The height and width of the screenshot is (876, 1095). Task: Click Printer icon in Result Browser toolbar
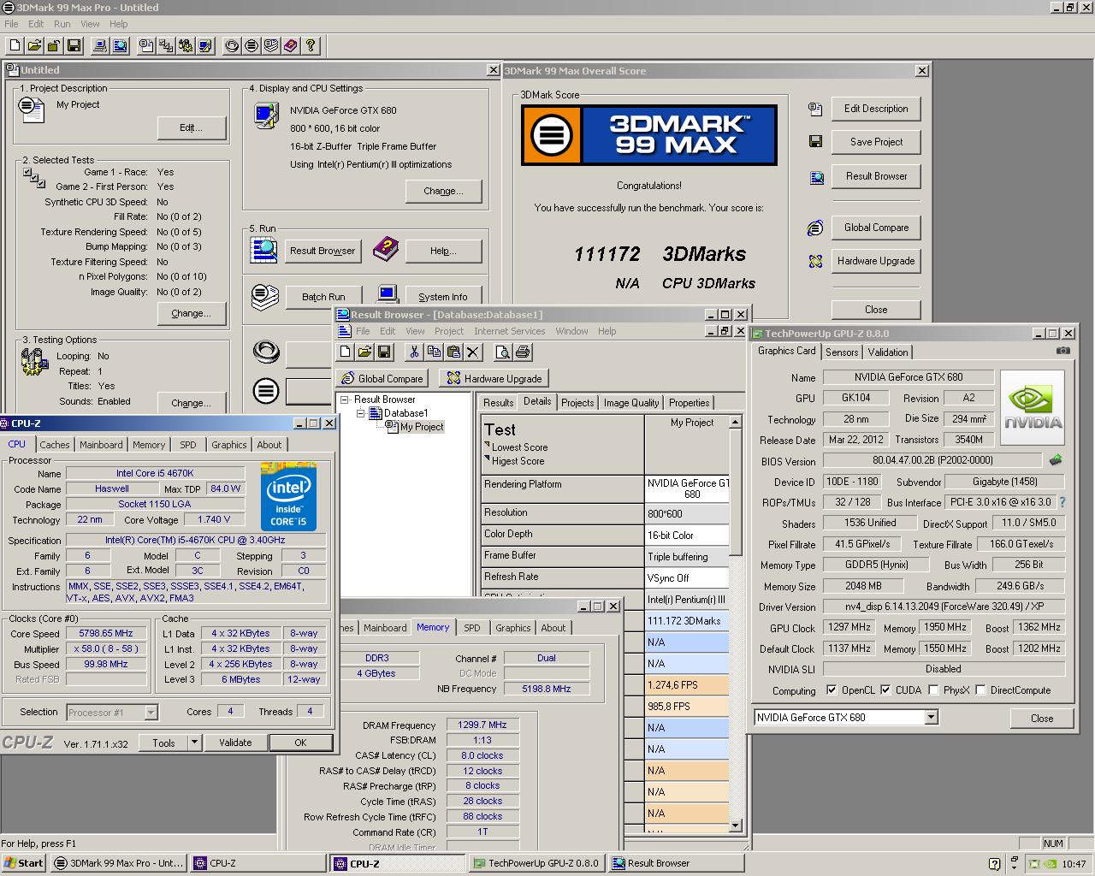tap(523, 352)
